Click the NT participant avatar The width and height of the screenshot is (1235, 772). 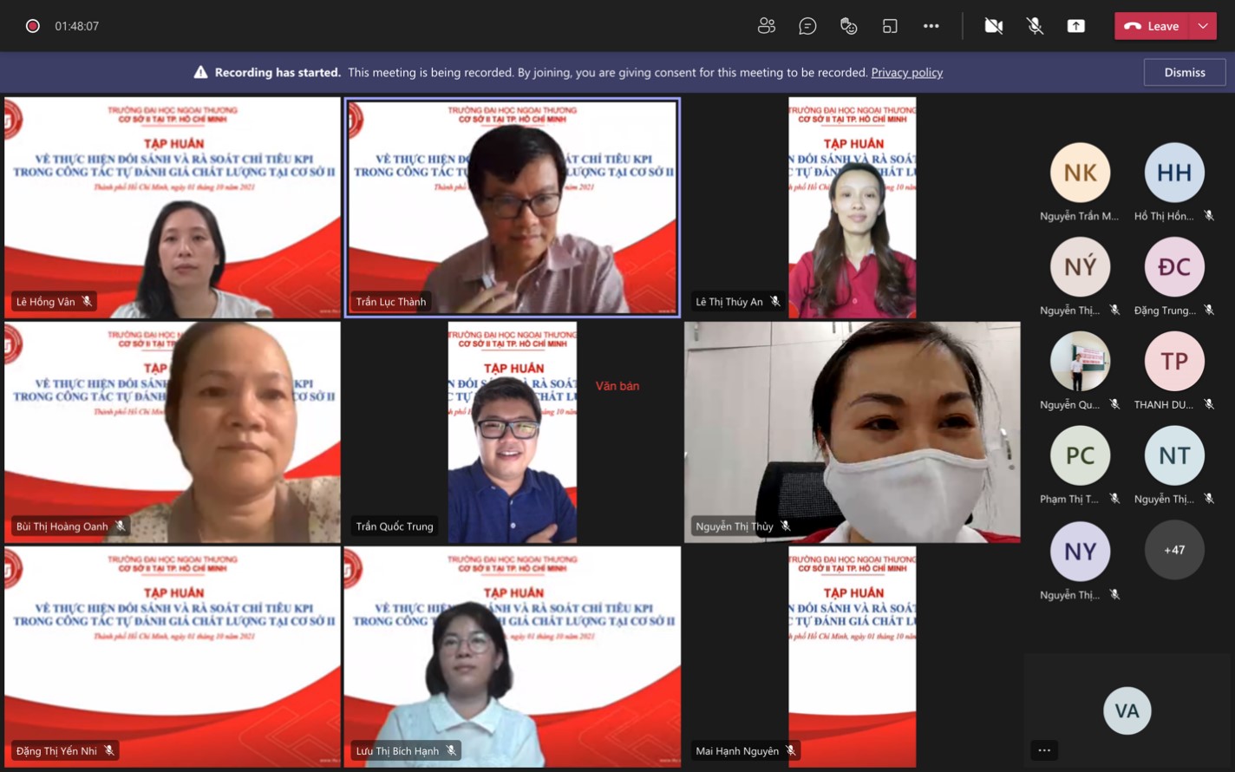point(1174,455)
